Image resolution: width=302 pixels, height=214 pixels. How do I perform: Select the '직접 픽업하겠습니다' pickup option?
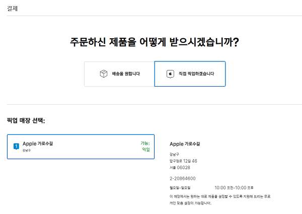point(190,74)
